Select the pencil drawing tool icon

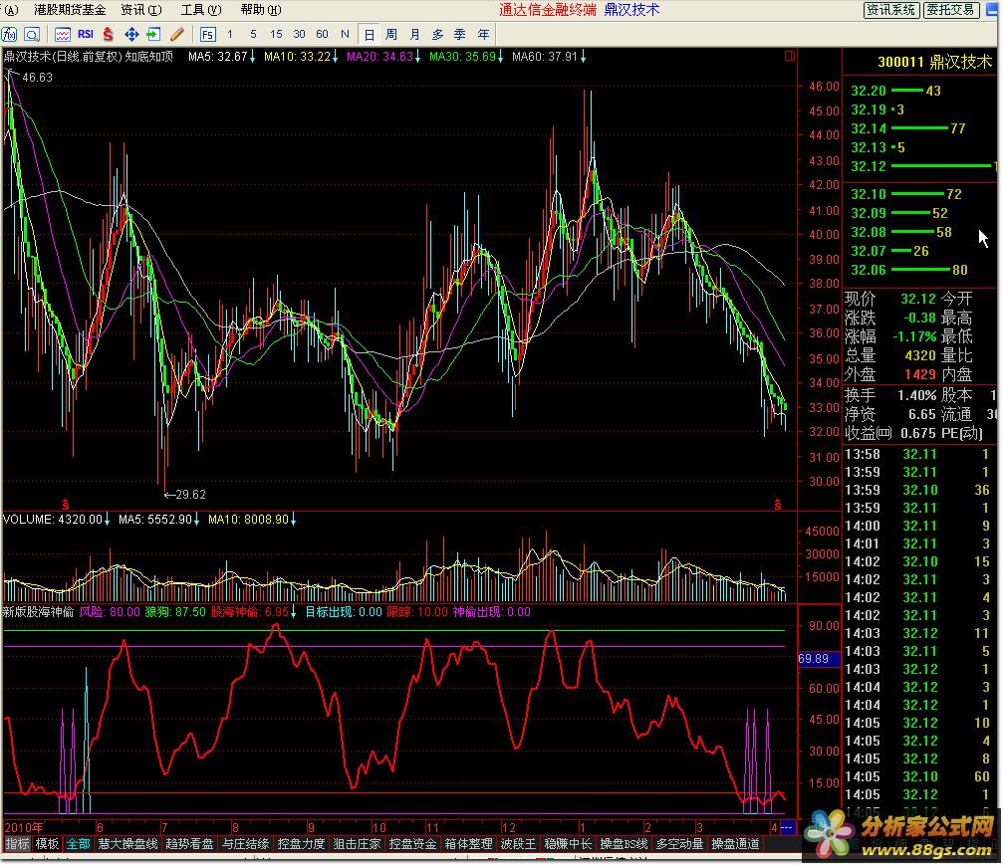click(x=177, y=35)
